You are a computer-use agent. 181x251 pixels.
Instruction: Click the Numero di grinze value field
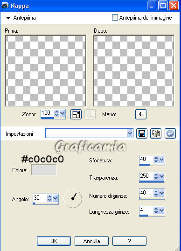click(x=146, y=193)
